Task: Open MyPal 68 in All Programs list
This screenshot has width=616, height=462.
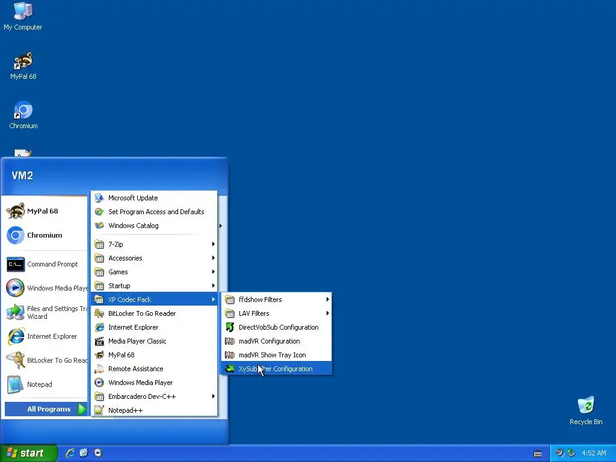Action: coord(154,355)
